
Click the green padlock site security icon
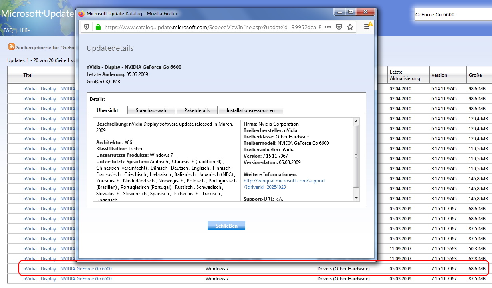pos(98,27)
